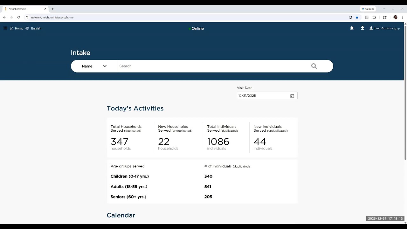Reload the Neighbor Intake page
407x229 pixels.
pos(19,17)
